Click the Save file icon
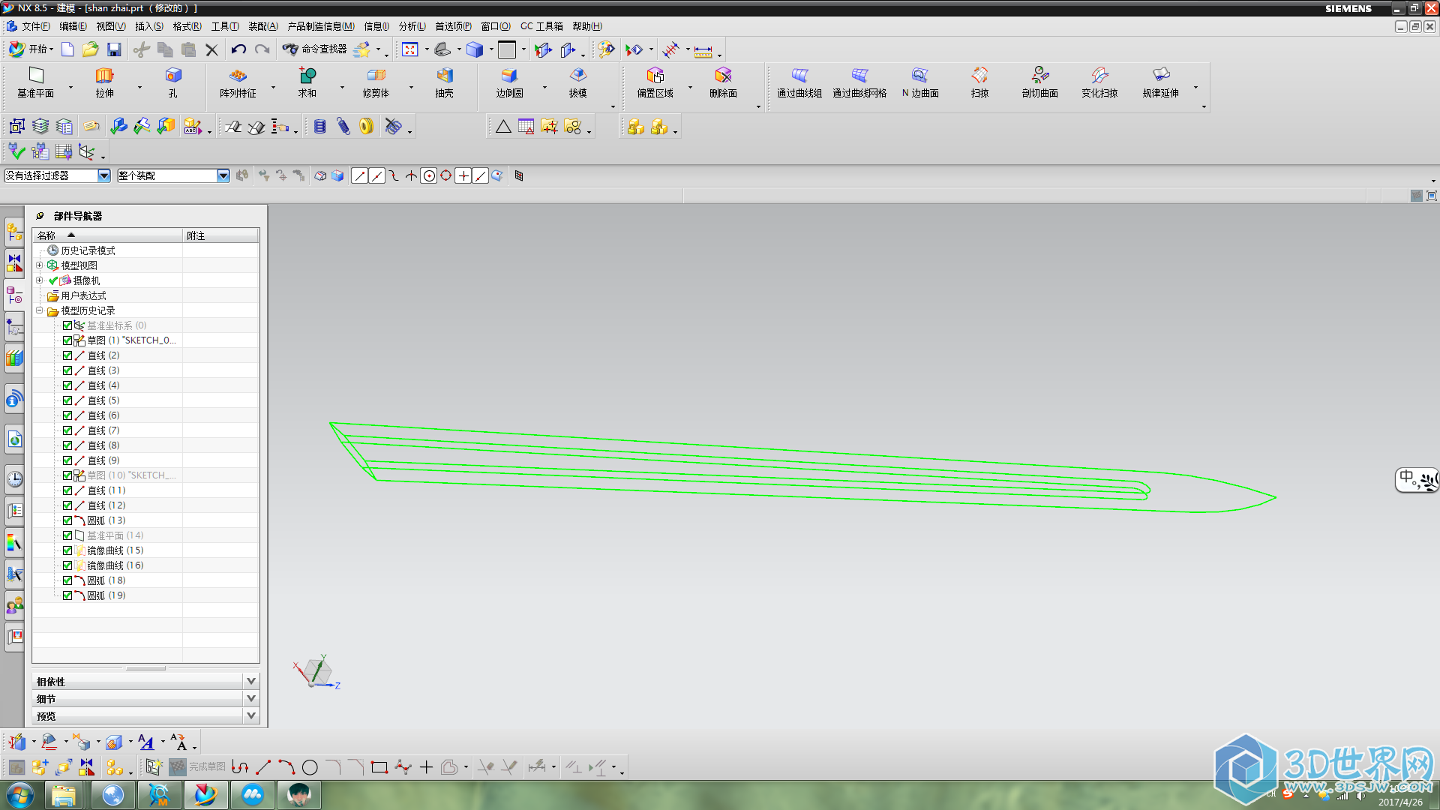Viewport: 1440px width, 810px height. [114, 49]
